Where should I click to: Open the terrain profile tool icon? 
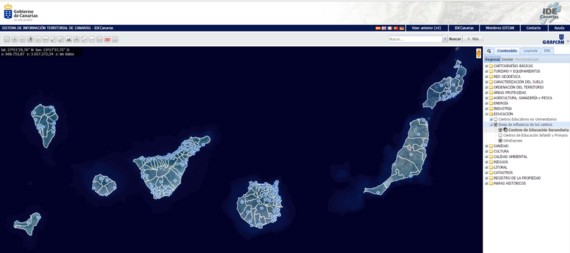pyautogui.click(x=68, y=39)
